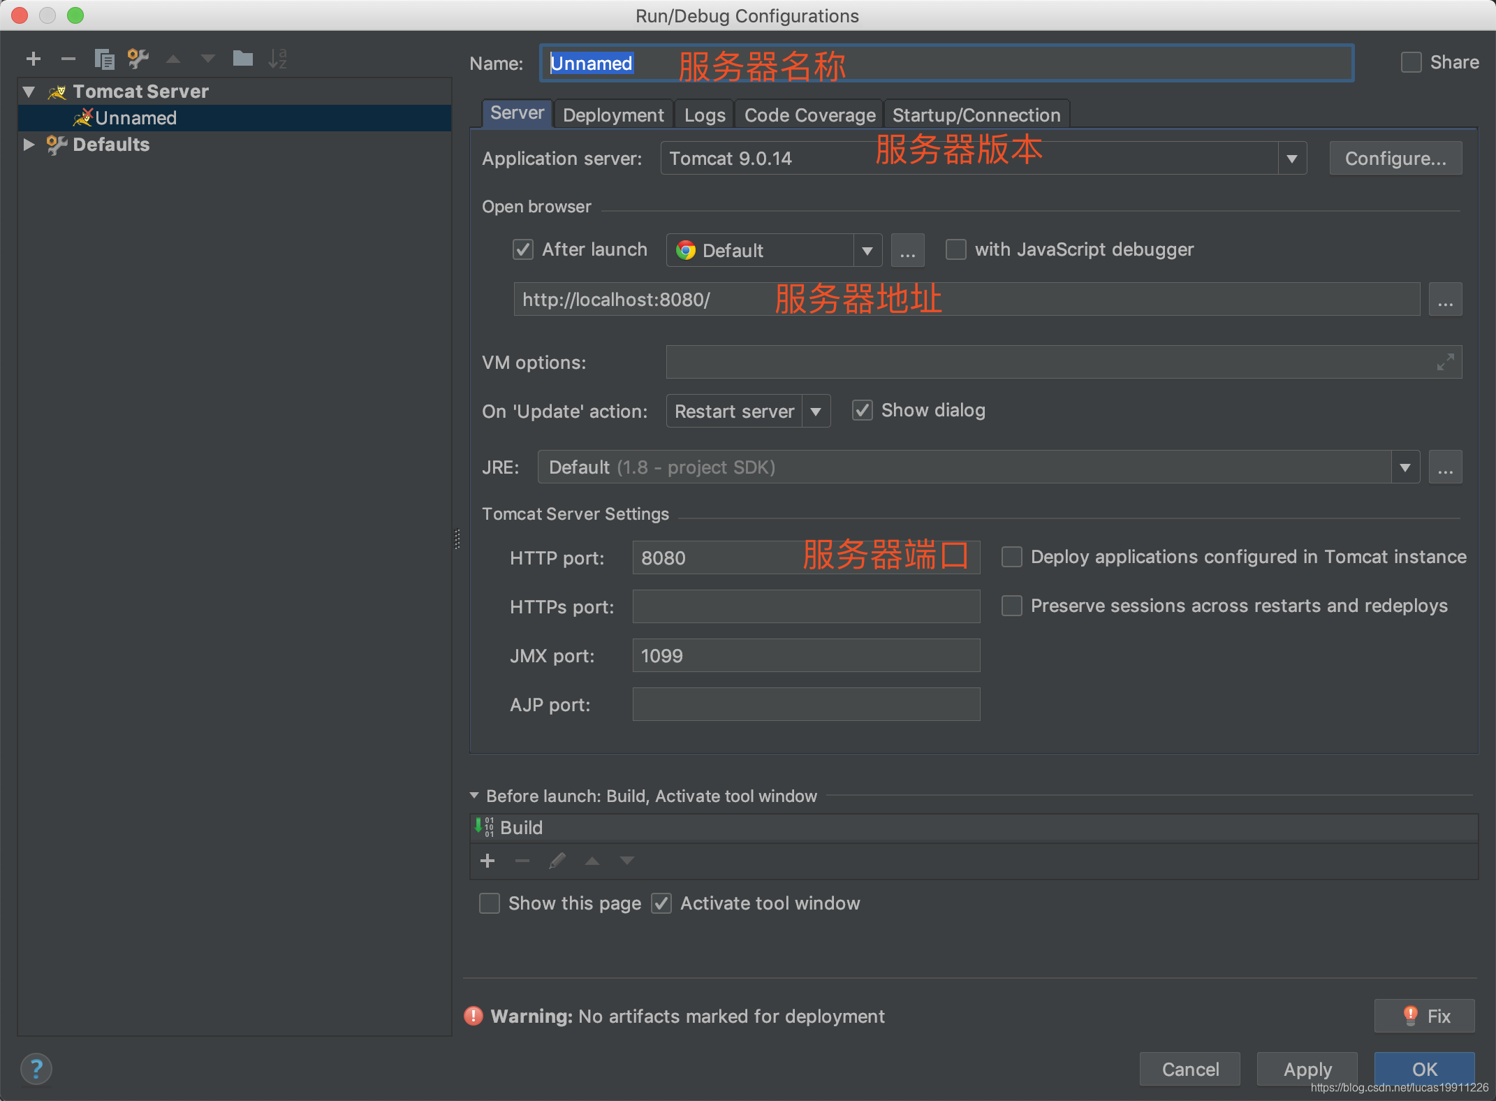Click the Name input field
The width and height of the screenshot is (1496, 1101).
click(947, 63)
